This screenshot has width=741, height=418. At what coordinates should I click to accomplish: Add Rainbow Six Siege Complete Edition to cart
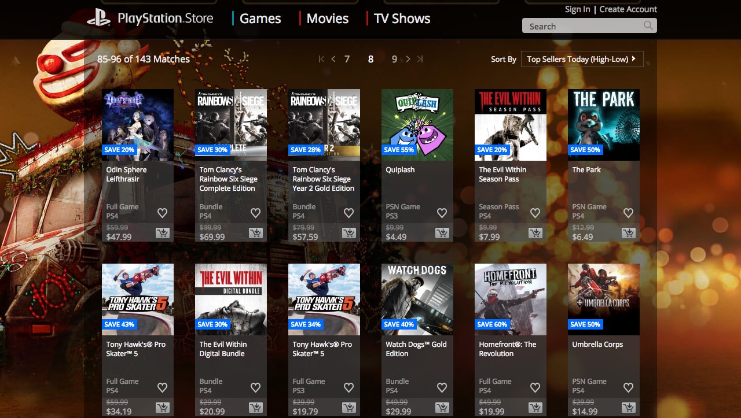point(256,233)
